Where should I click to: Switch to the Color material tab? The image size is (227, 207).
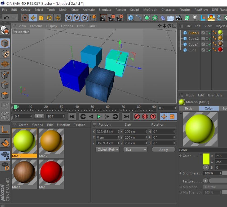(x=209, y=108)
